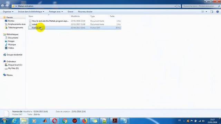Launch Google Chrome from the taskbar
This screenshot has height=124, width=221.
(x=65, y=121)
